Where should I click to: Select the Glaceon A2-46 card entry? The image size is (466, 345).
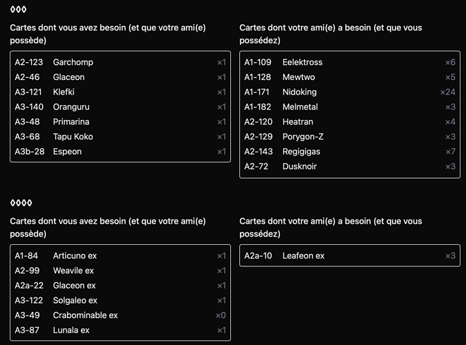coord(120,77)
